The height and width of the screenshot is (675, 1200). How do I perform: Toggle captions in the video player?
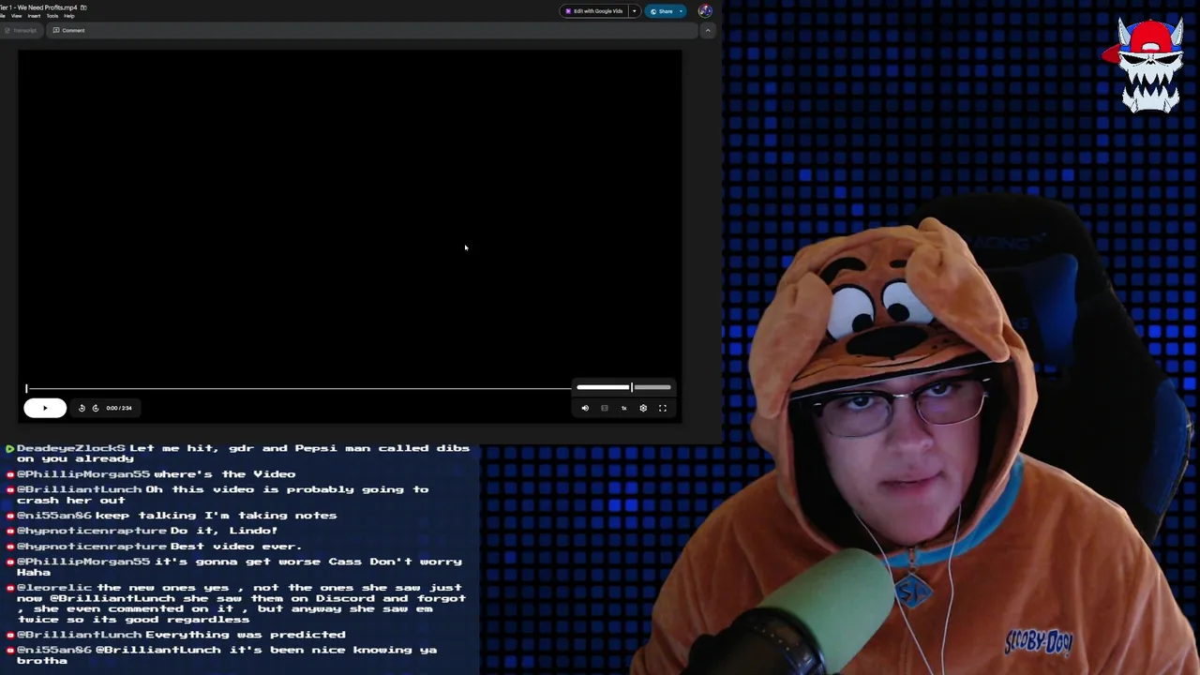pyautogui.click(x=605, y=408)
